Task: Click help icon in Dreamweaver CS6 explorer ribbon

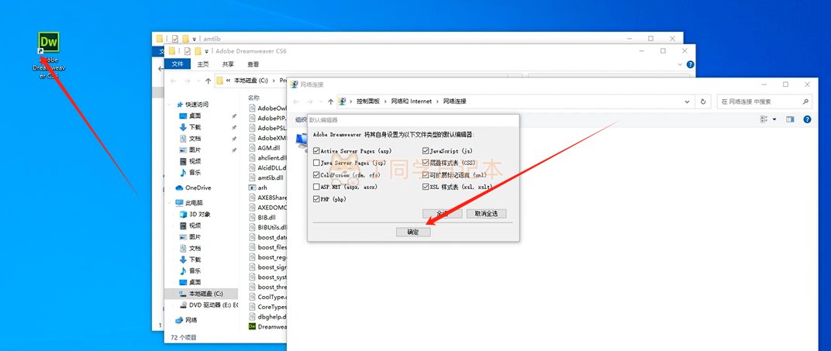Action: (x=690, y=64)
